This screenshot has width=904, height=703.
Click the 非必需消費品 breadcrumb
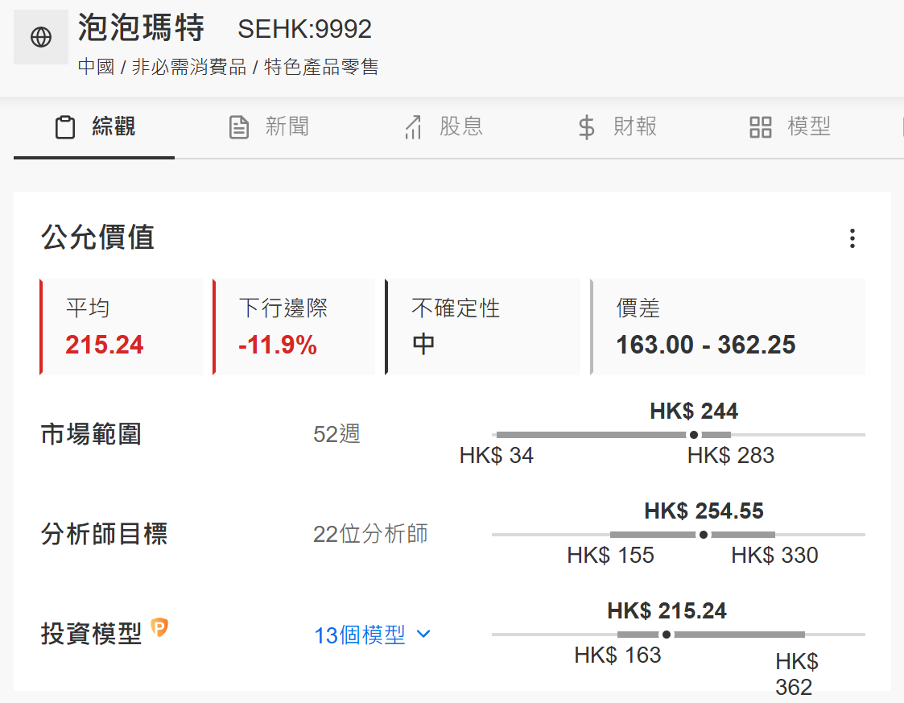tap(188, 67)
